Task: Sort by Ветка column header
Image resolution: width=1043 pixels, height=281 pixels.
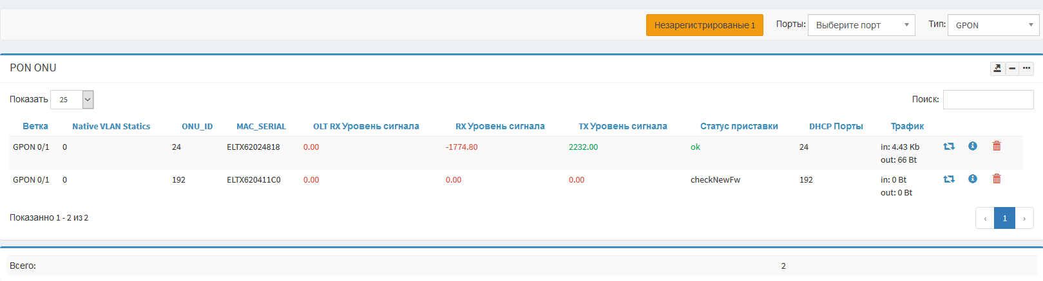Action: pos(35,126)
